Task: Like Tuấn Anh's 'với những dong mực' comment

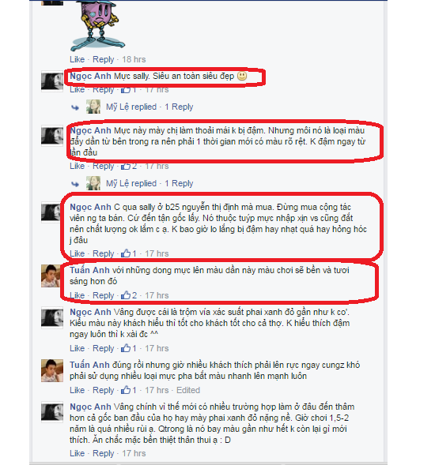Action: pos(77,295)
